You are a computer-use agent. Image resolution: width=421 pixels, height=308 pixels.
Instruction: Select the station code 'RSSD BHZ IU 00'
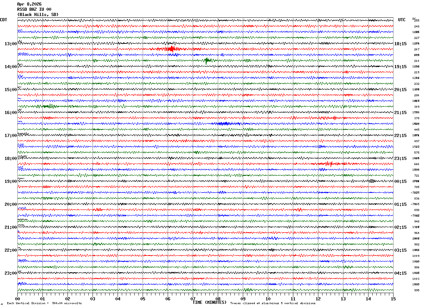(34, 9)
